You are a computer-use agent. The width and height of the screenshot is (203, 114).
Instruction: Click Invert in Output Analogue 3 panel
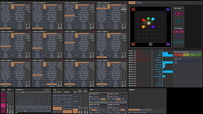tap(28, 5)
